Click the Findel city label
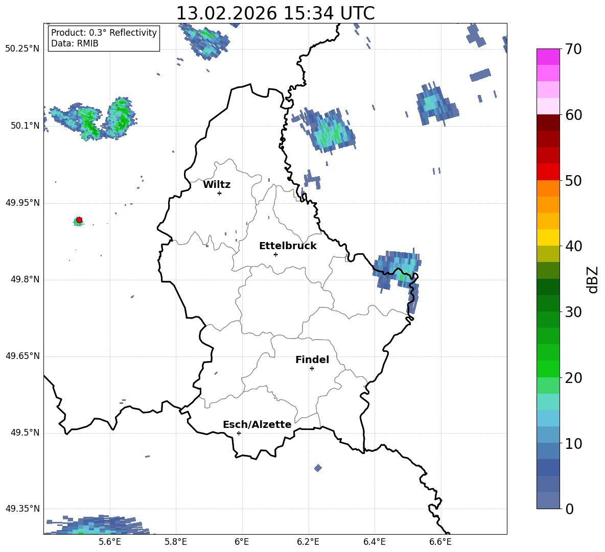The height and width of the screenshot is (552, 605). [312, 359]
